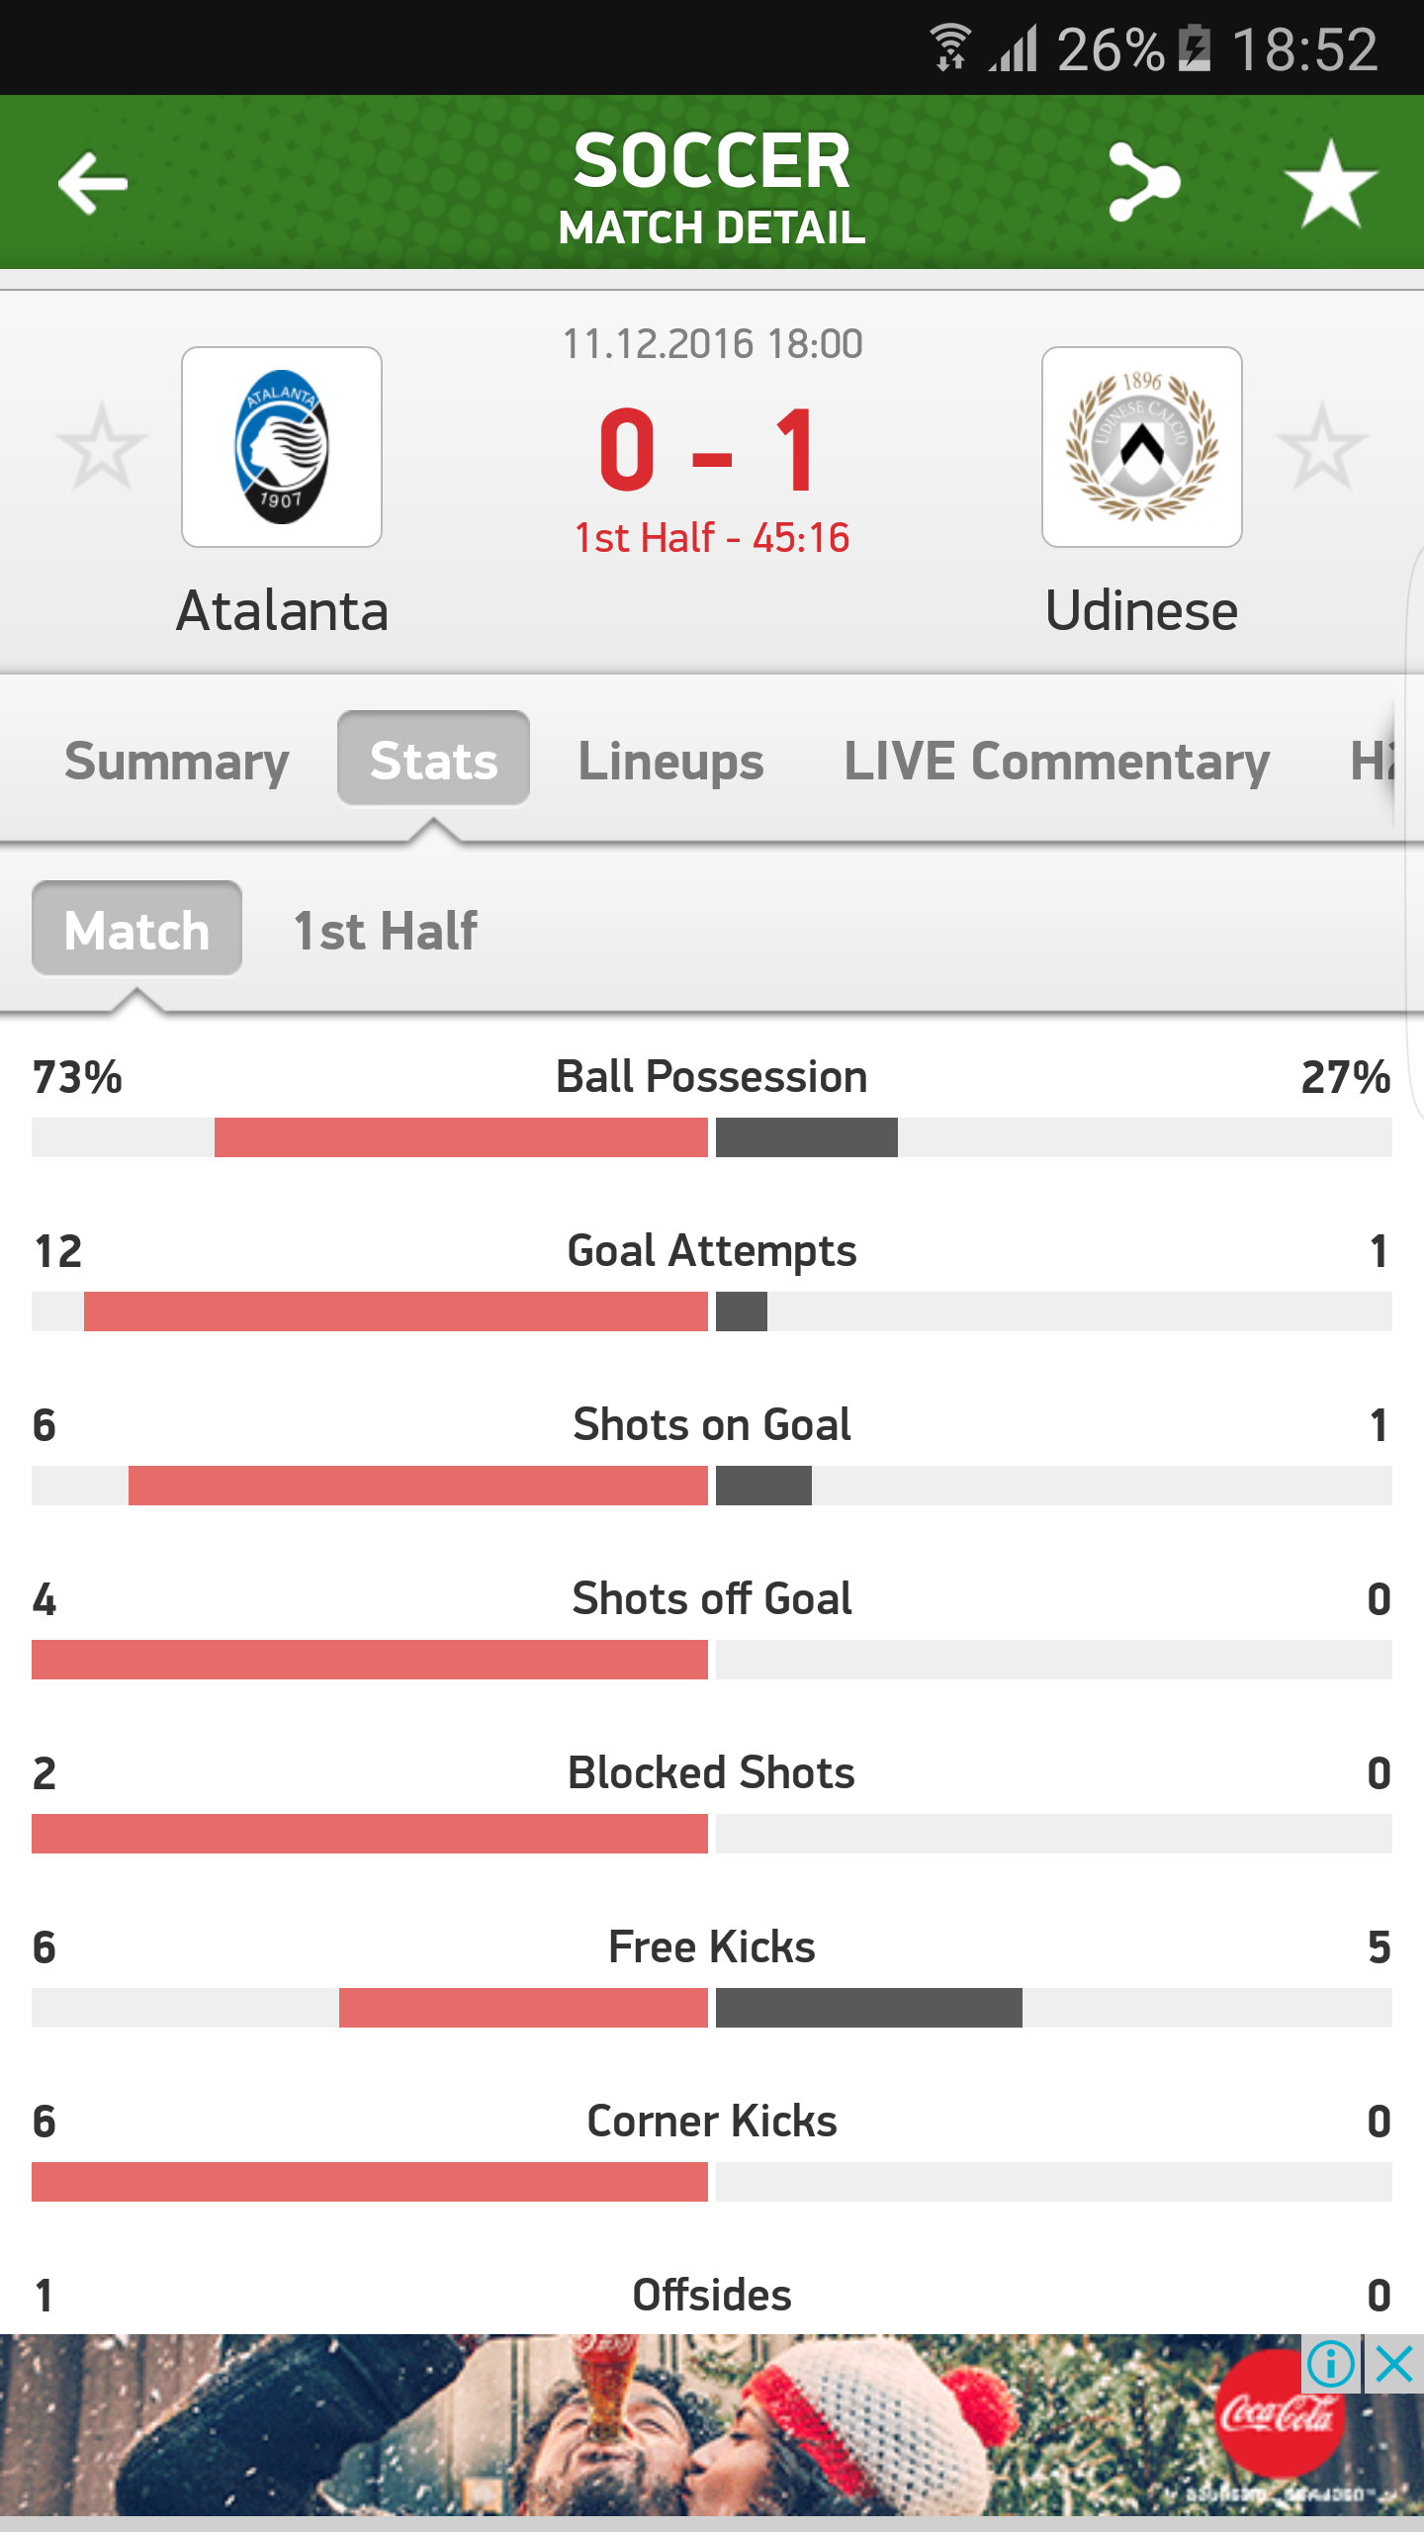Toggle the white favorite match star

pos(1330,183)
